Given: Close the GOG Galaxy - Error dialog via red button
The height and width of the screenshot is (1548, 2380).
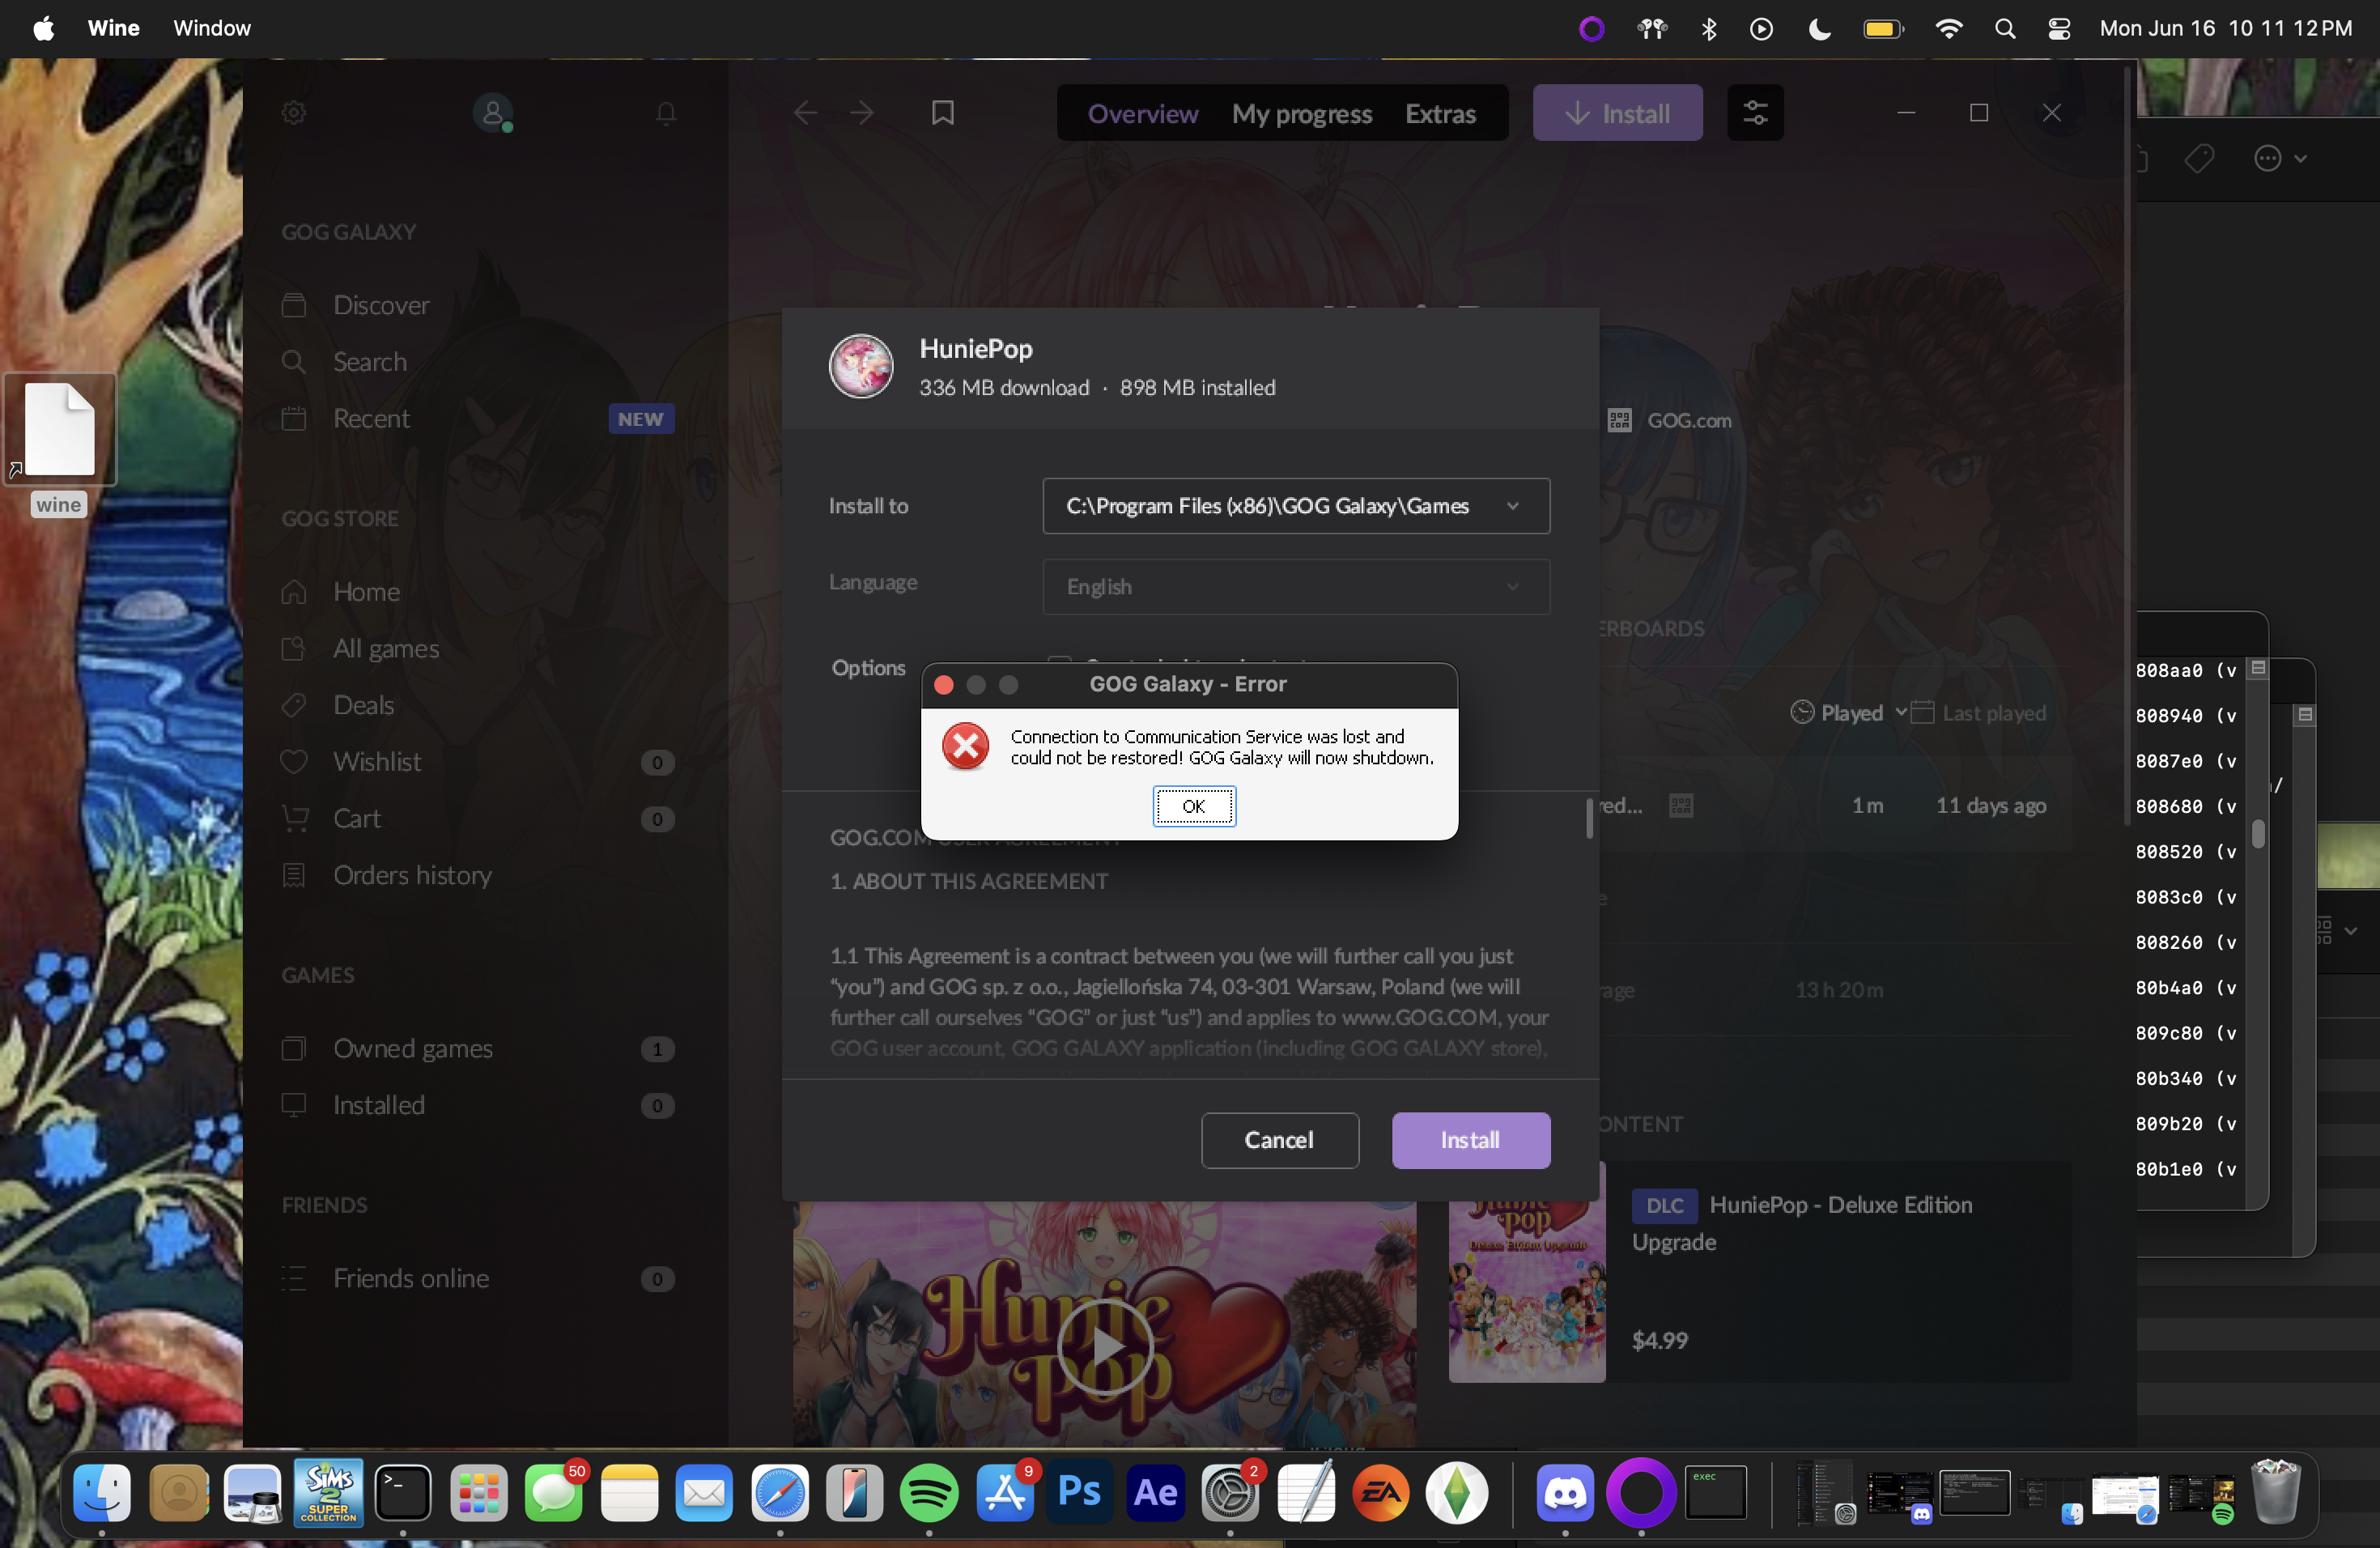Looking at the screenshot, I should [943, 685].
